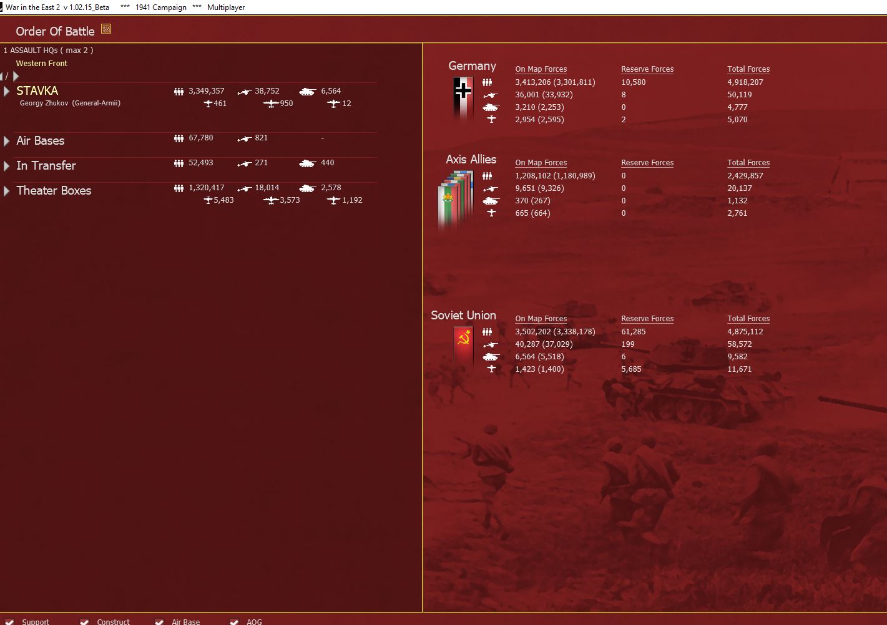Click Germany's On Map Forces header
Screen dimensions: 887x625
pos(541,69)
